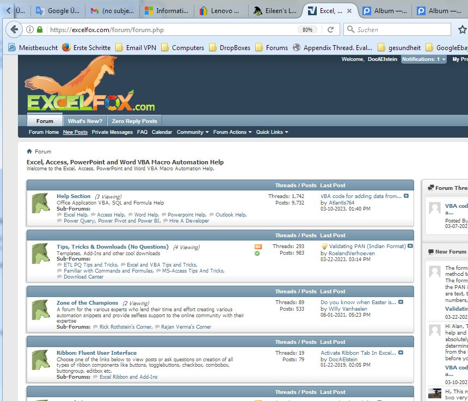The height and width of the screenshot is (401, 468).
Task: Click the Tips, Tricks & Downloads wolf icon
Action: click(41, 254)
